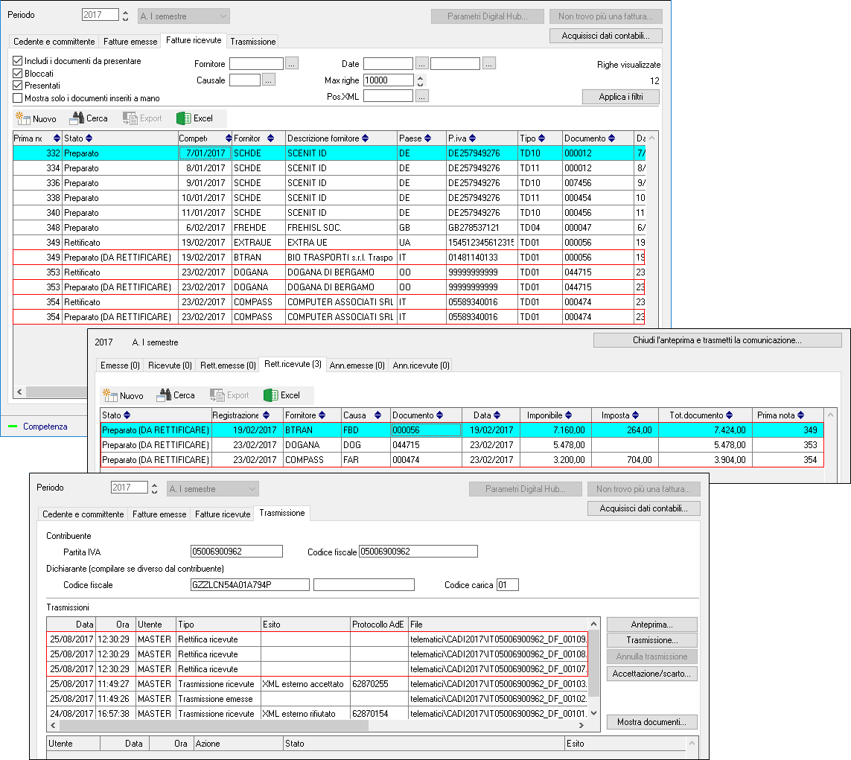Uncheck the Presentati checkbox
The height and width of the screenshot is (760, 851).
18,85
